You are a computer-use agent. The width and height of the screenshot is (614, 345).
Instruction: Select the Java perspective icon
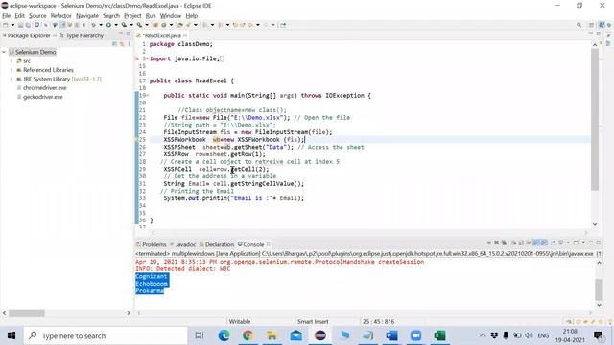point(602,25)
